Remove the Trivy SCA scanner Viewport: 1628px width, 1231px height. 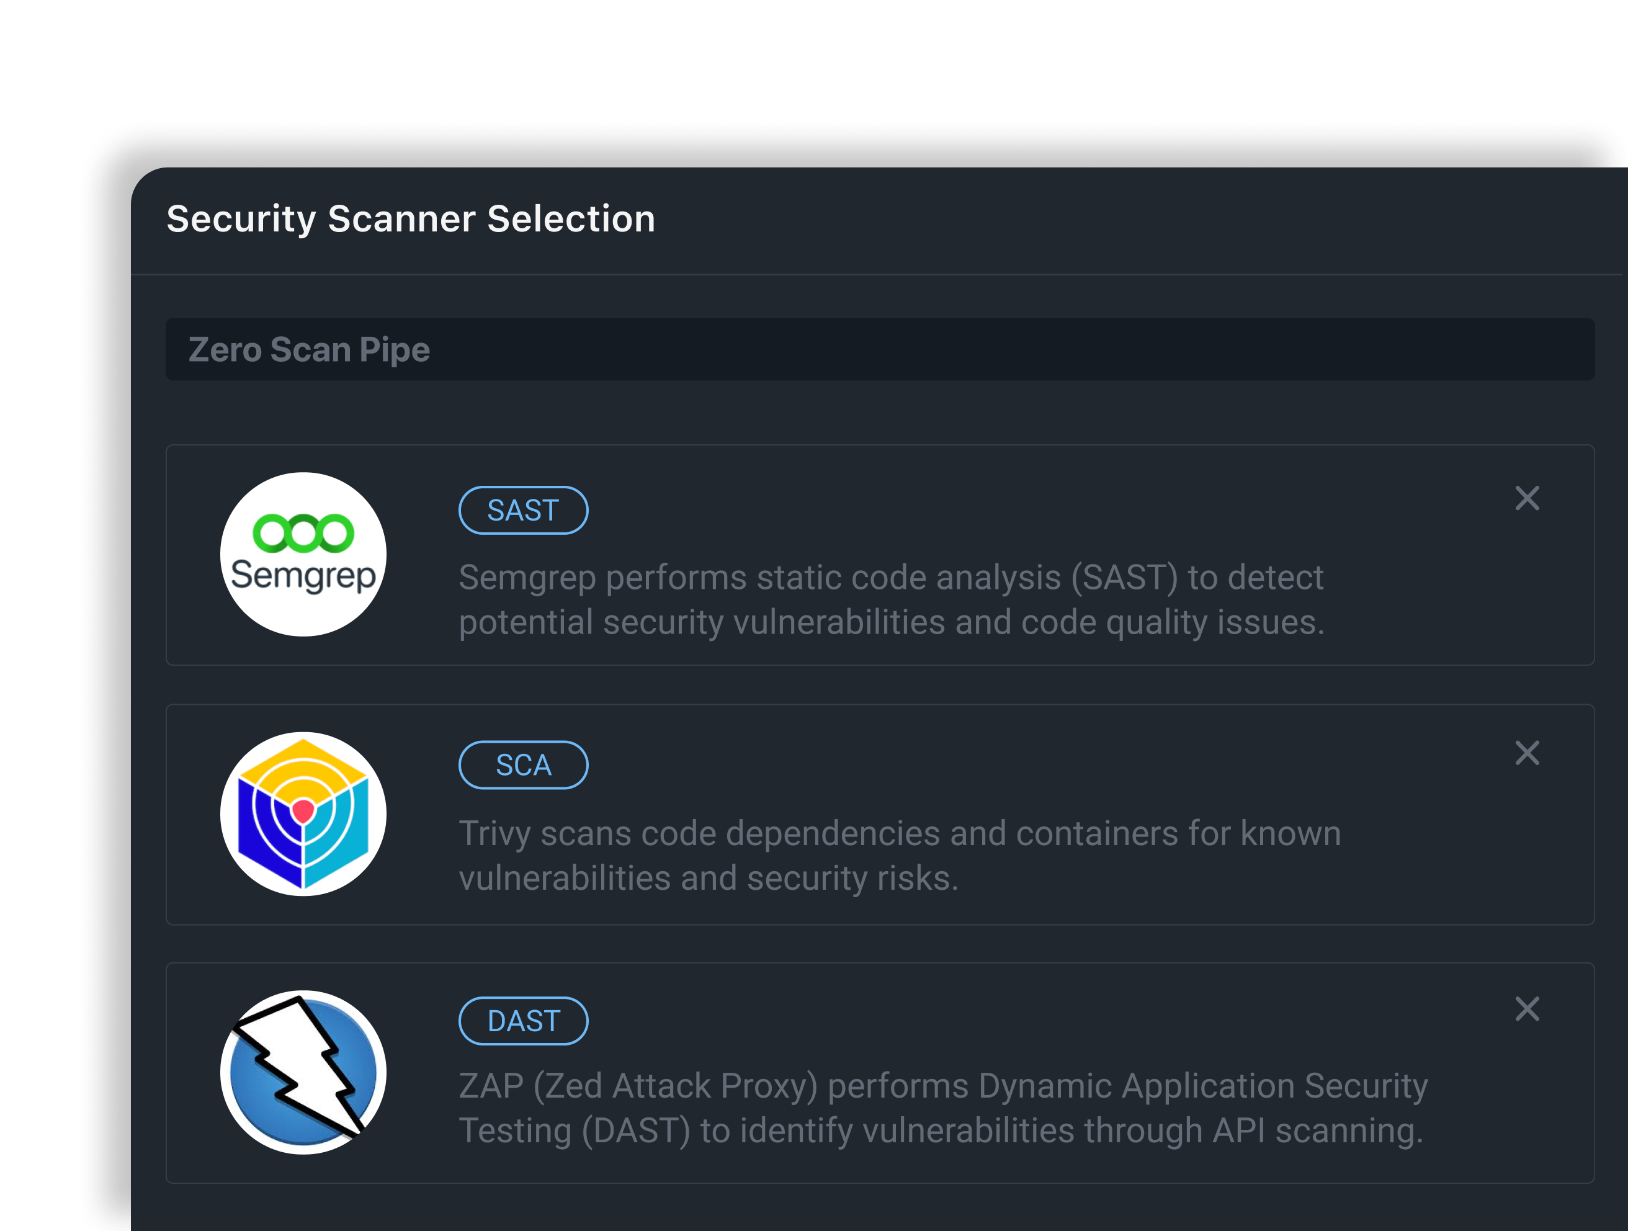(1526, 753)
